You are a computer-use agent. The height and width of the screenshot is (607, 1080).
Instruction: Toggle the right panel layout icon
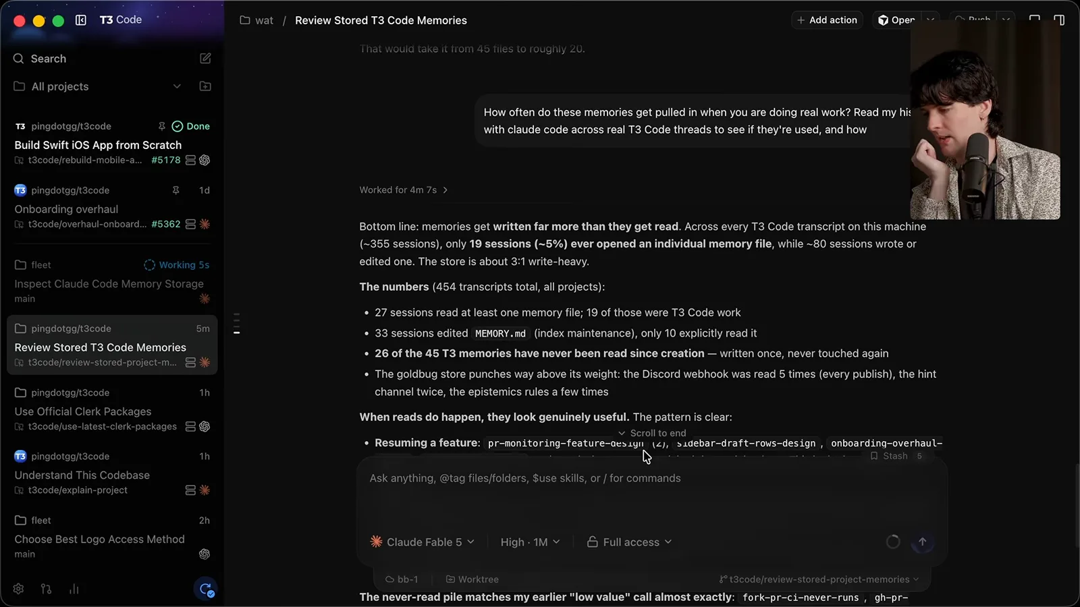[1059, 20]
